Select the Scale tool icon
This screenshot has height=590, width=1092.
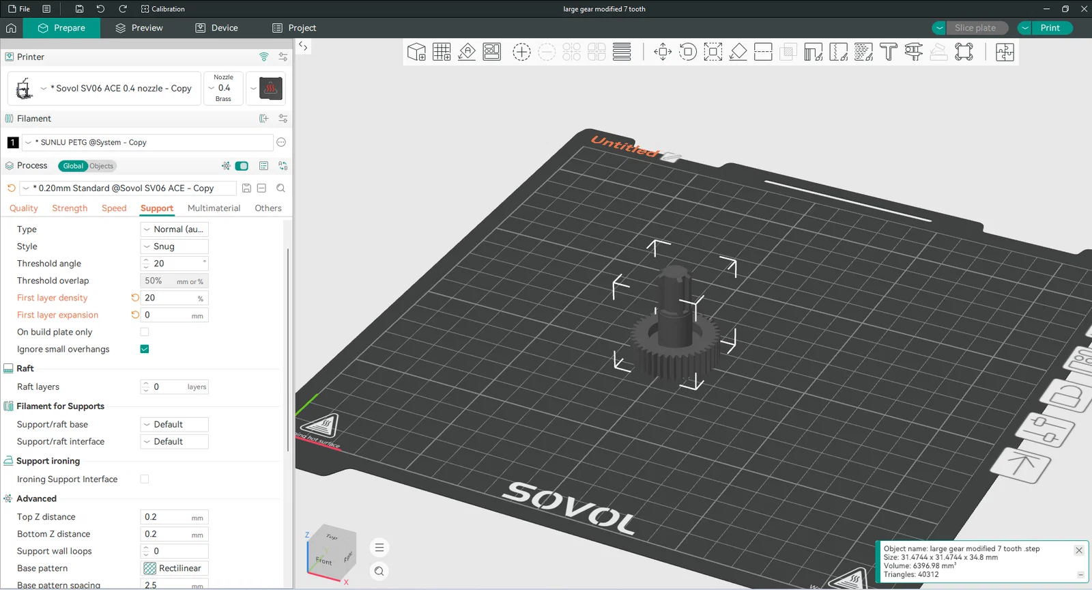coord(713,52)
